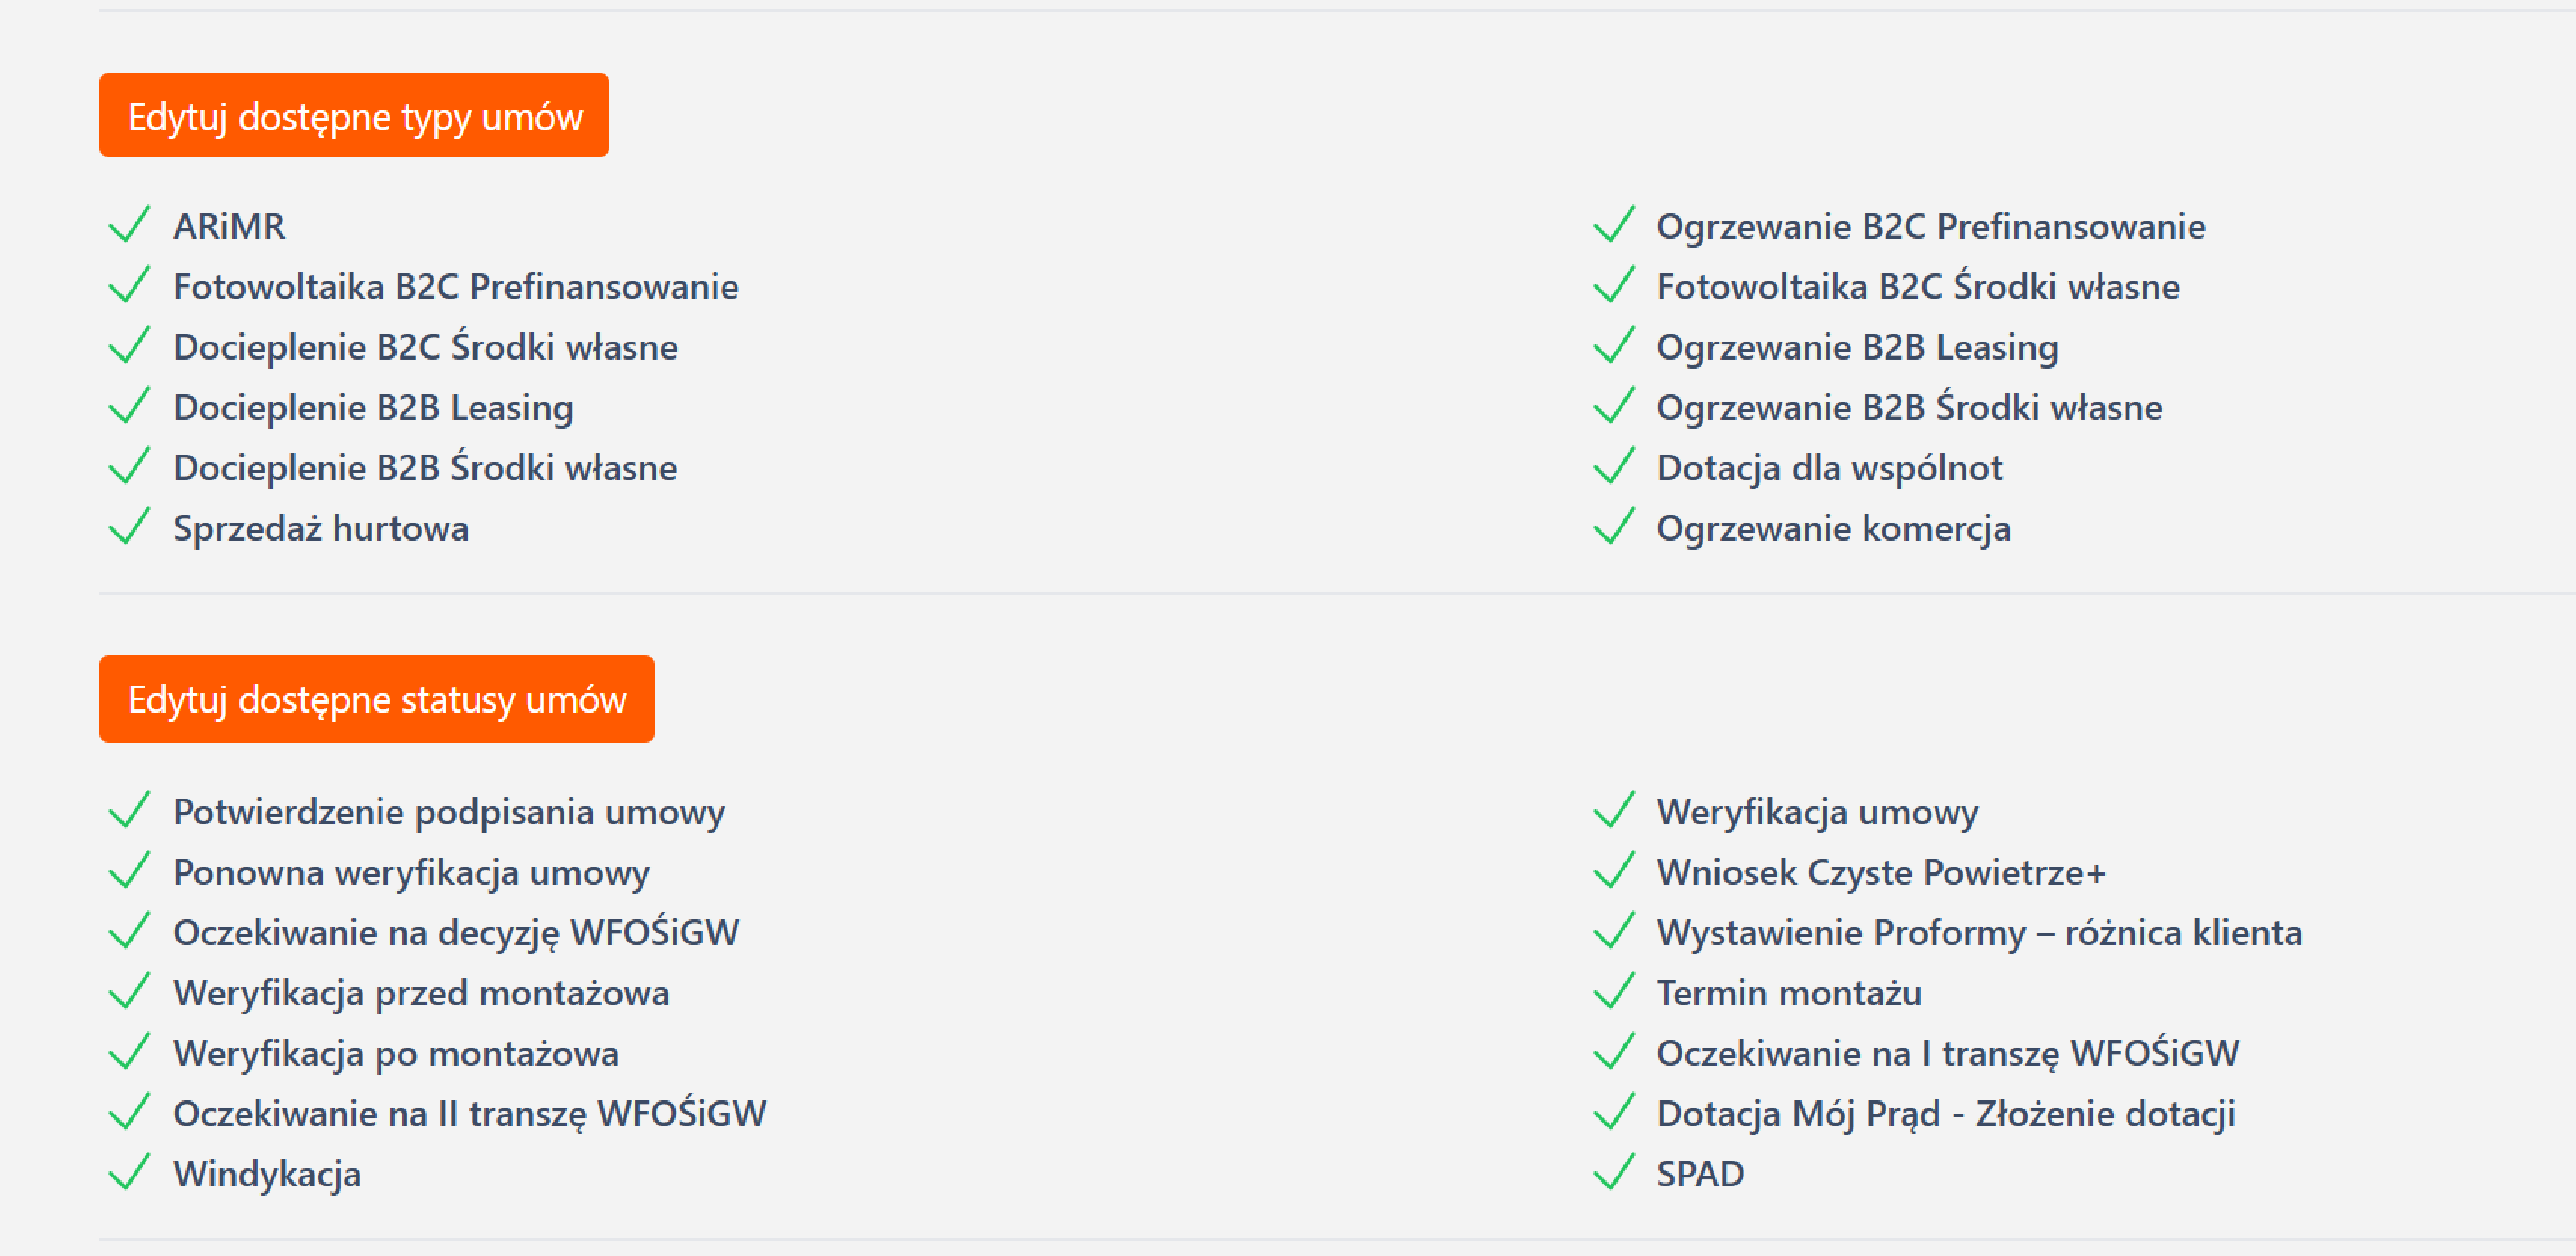The width and height of the screenshot is (2576, 1256).
Task: Click the checkmark next to SPAD
Action: pyautogui.click(x=1613, y=1173)
